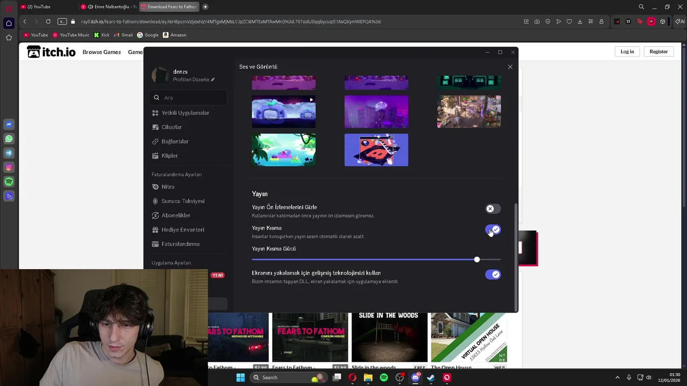Show hidden system tray icons
This screenshot has width=687, height=386.
(x=617, y=377)
